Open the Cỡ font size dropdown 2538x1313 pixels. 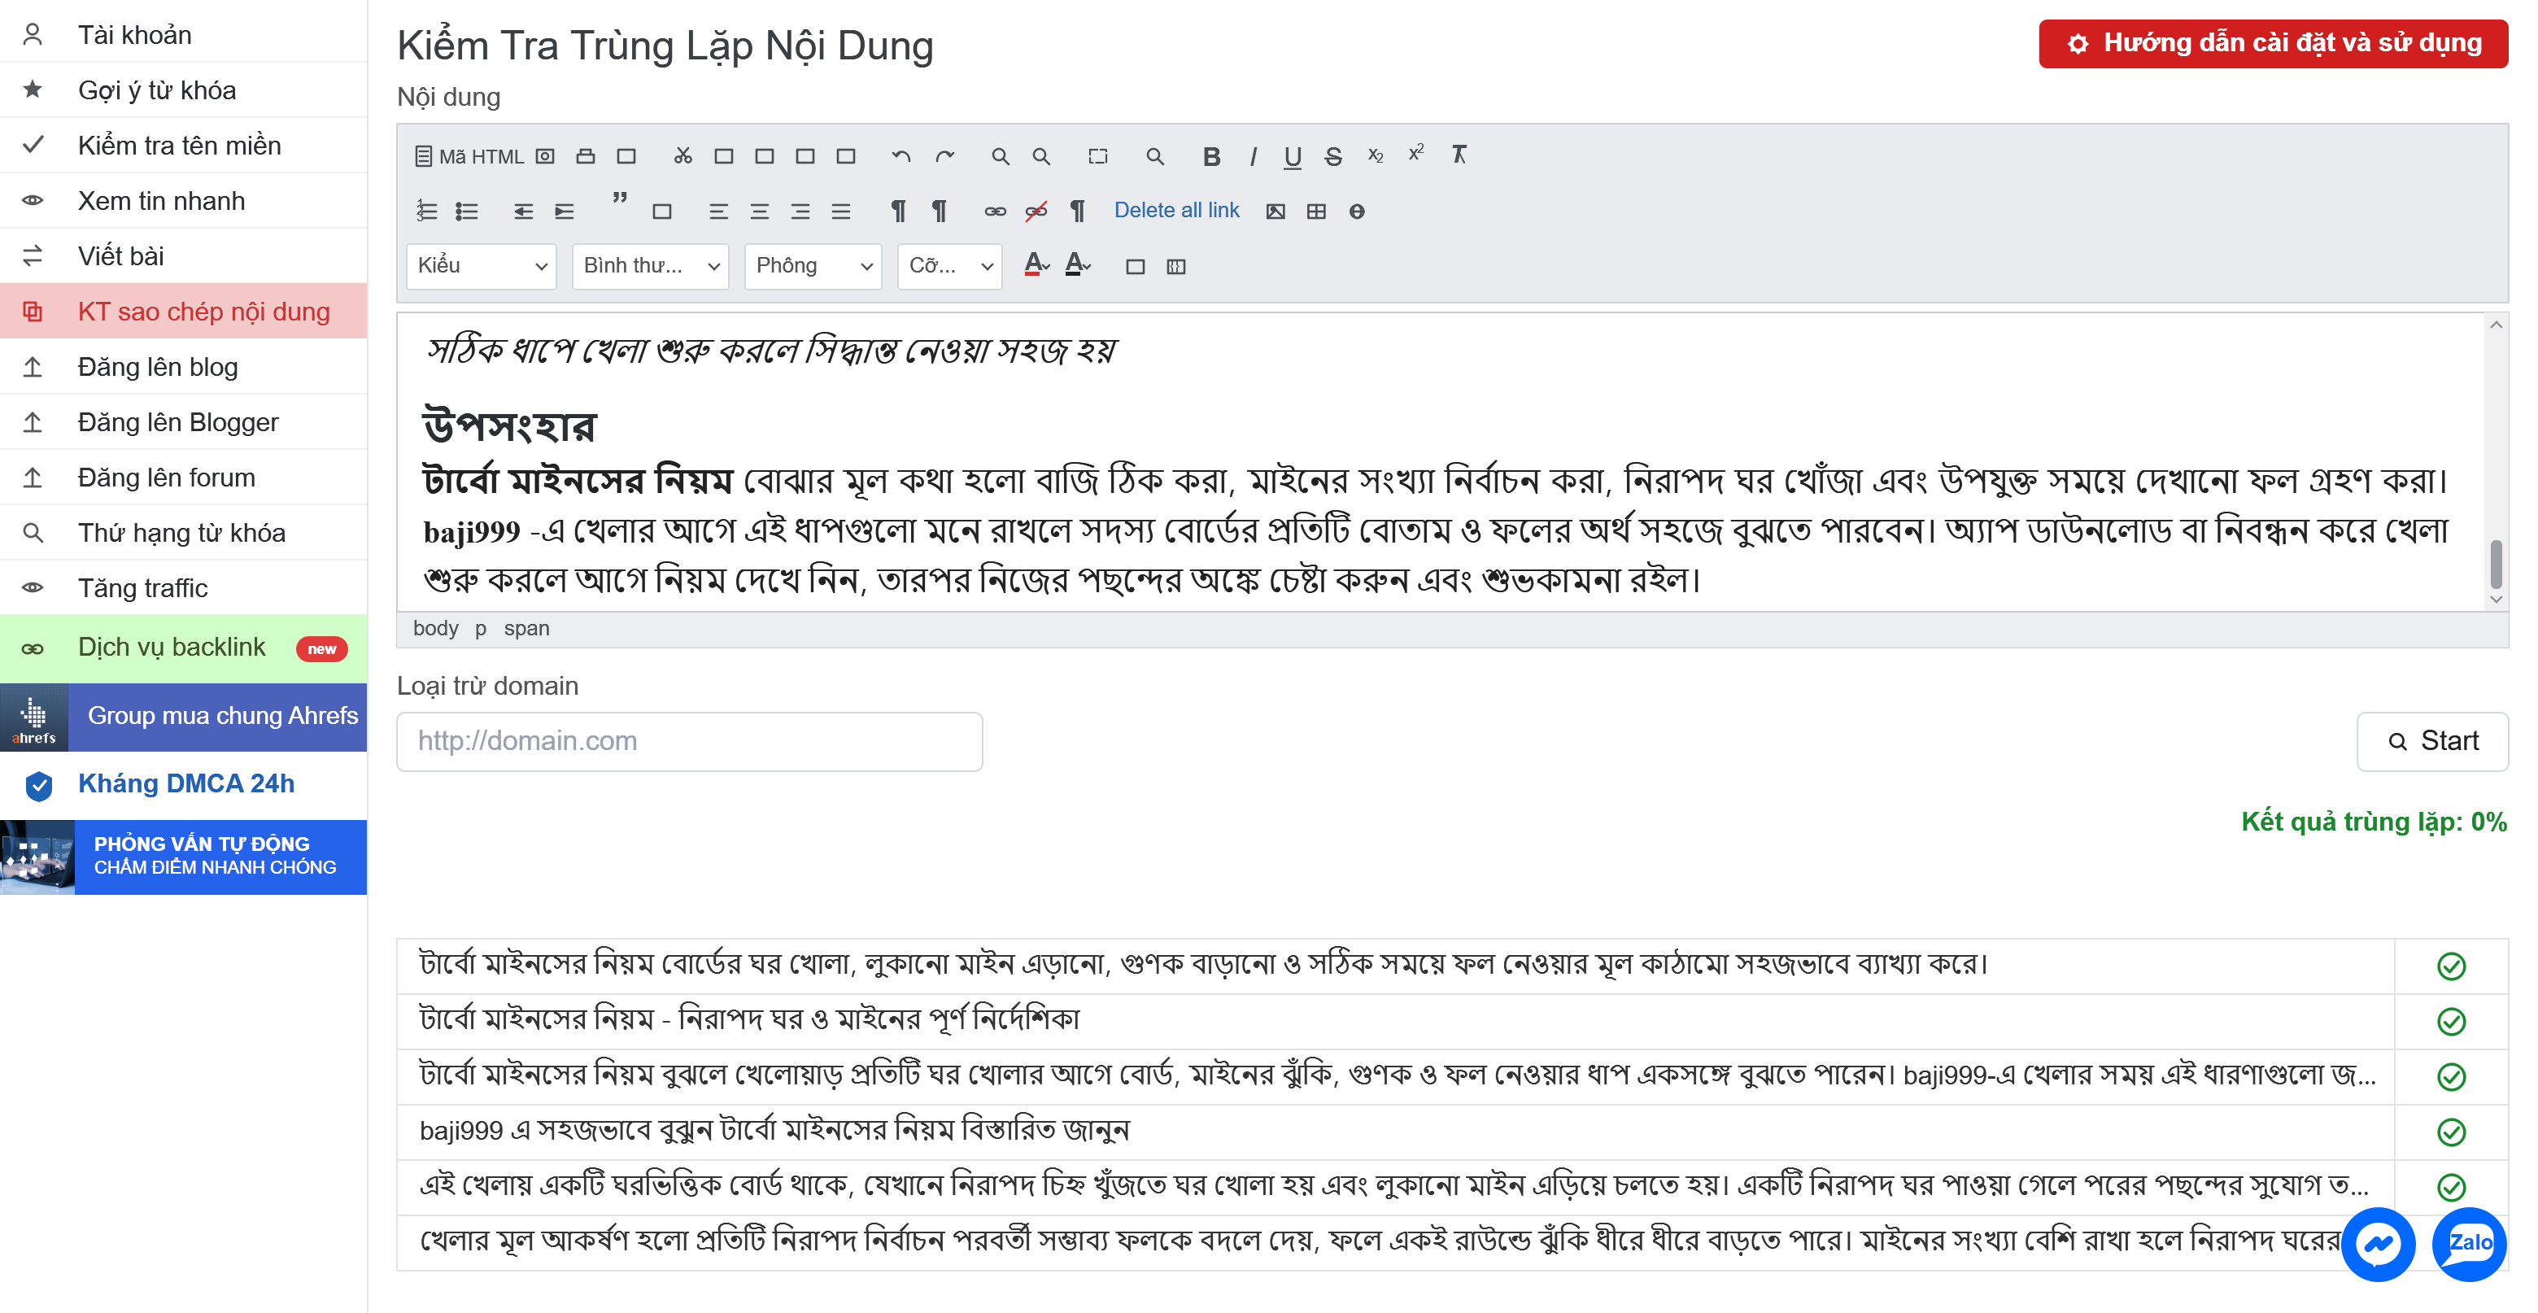(950, 266)
